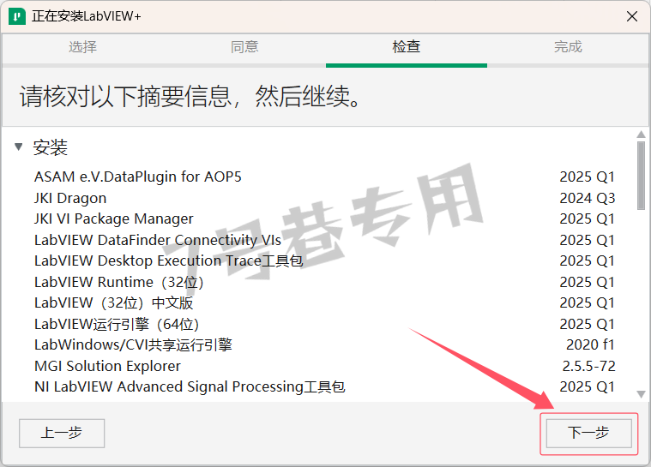Select LabVIEW运行引擎（64位）entry
Viewport: 651px width, 467px height.
324,324
